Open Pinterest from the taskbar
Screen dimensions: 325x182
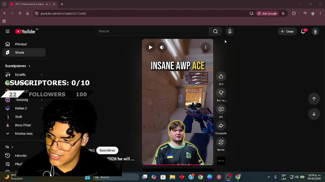[219, 177]
